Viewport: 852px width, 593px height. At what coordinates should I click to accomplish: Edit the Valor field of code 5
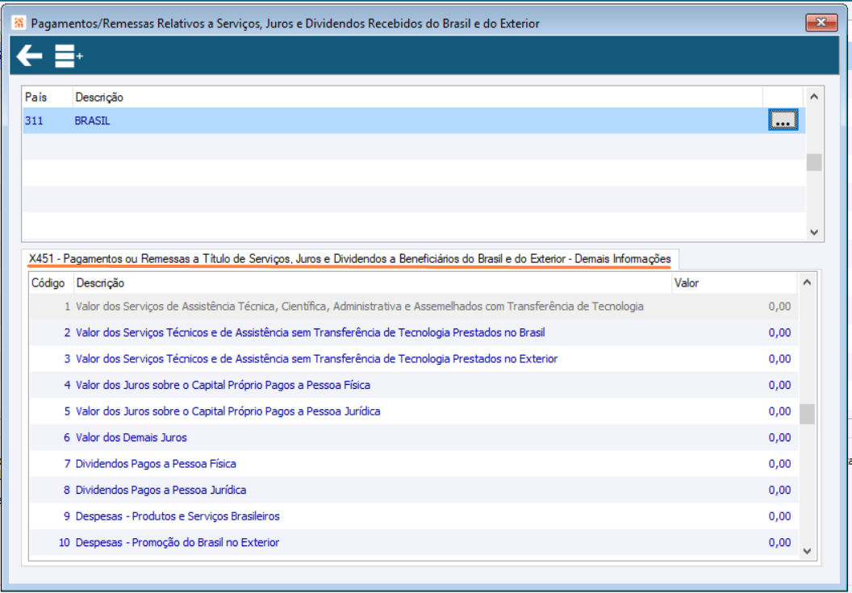[x=734, y=411]
